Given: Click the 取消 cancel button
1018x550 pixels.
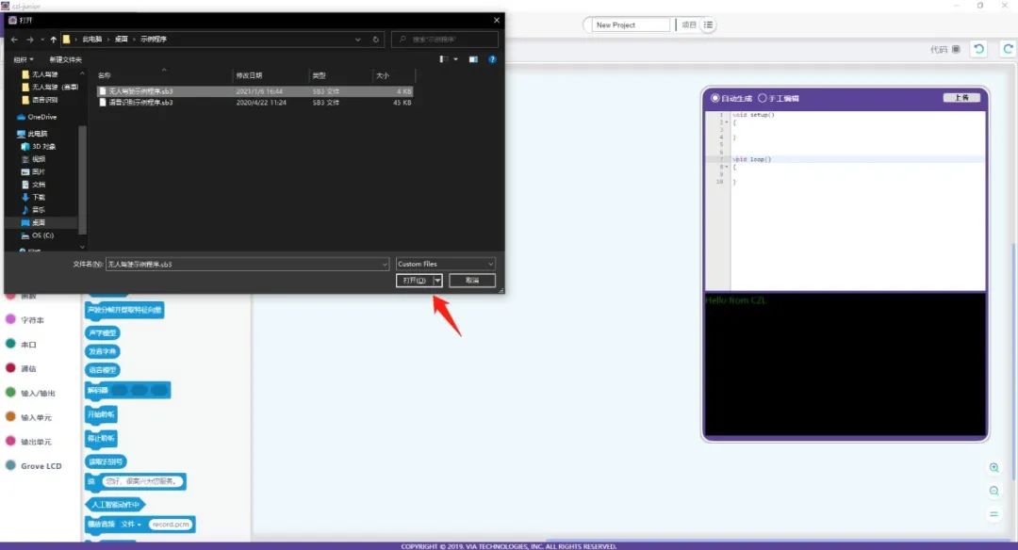Looking at the screenshot, I should (x=472, y=281).
